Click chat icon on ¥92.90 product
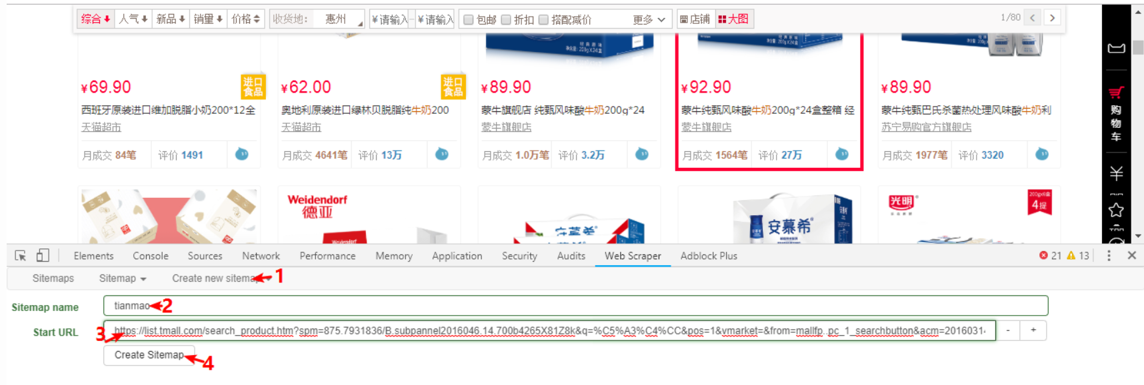1144x385 pixels. [x=842, y=155]
